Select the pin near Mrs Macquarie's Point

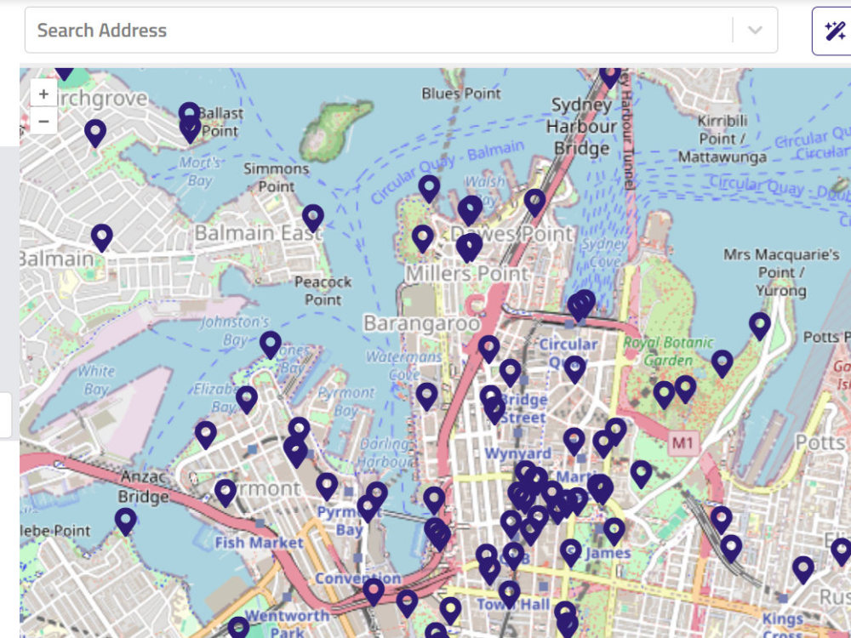pos(760,326)
